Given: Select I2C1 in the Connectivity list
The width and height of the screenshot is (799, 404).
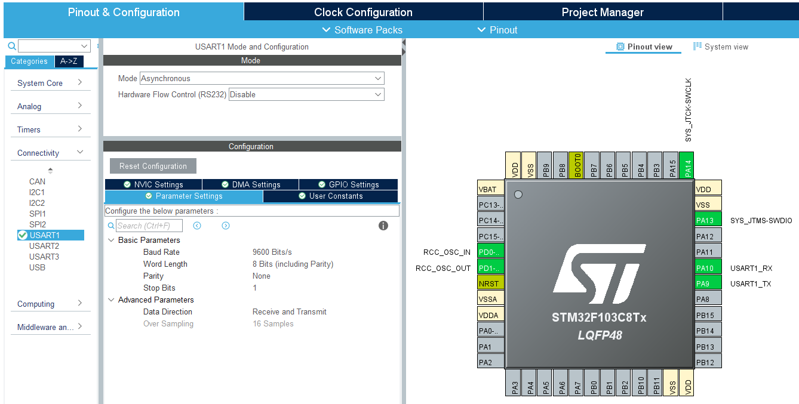Looking at the screenshot, I should (37, 192).
